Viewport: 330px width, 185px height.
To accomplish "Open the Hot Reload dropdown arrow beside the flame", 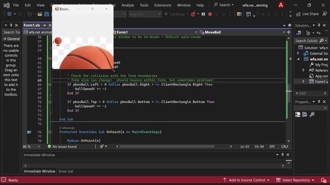I will click(x=198, y=14).
